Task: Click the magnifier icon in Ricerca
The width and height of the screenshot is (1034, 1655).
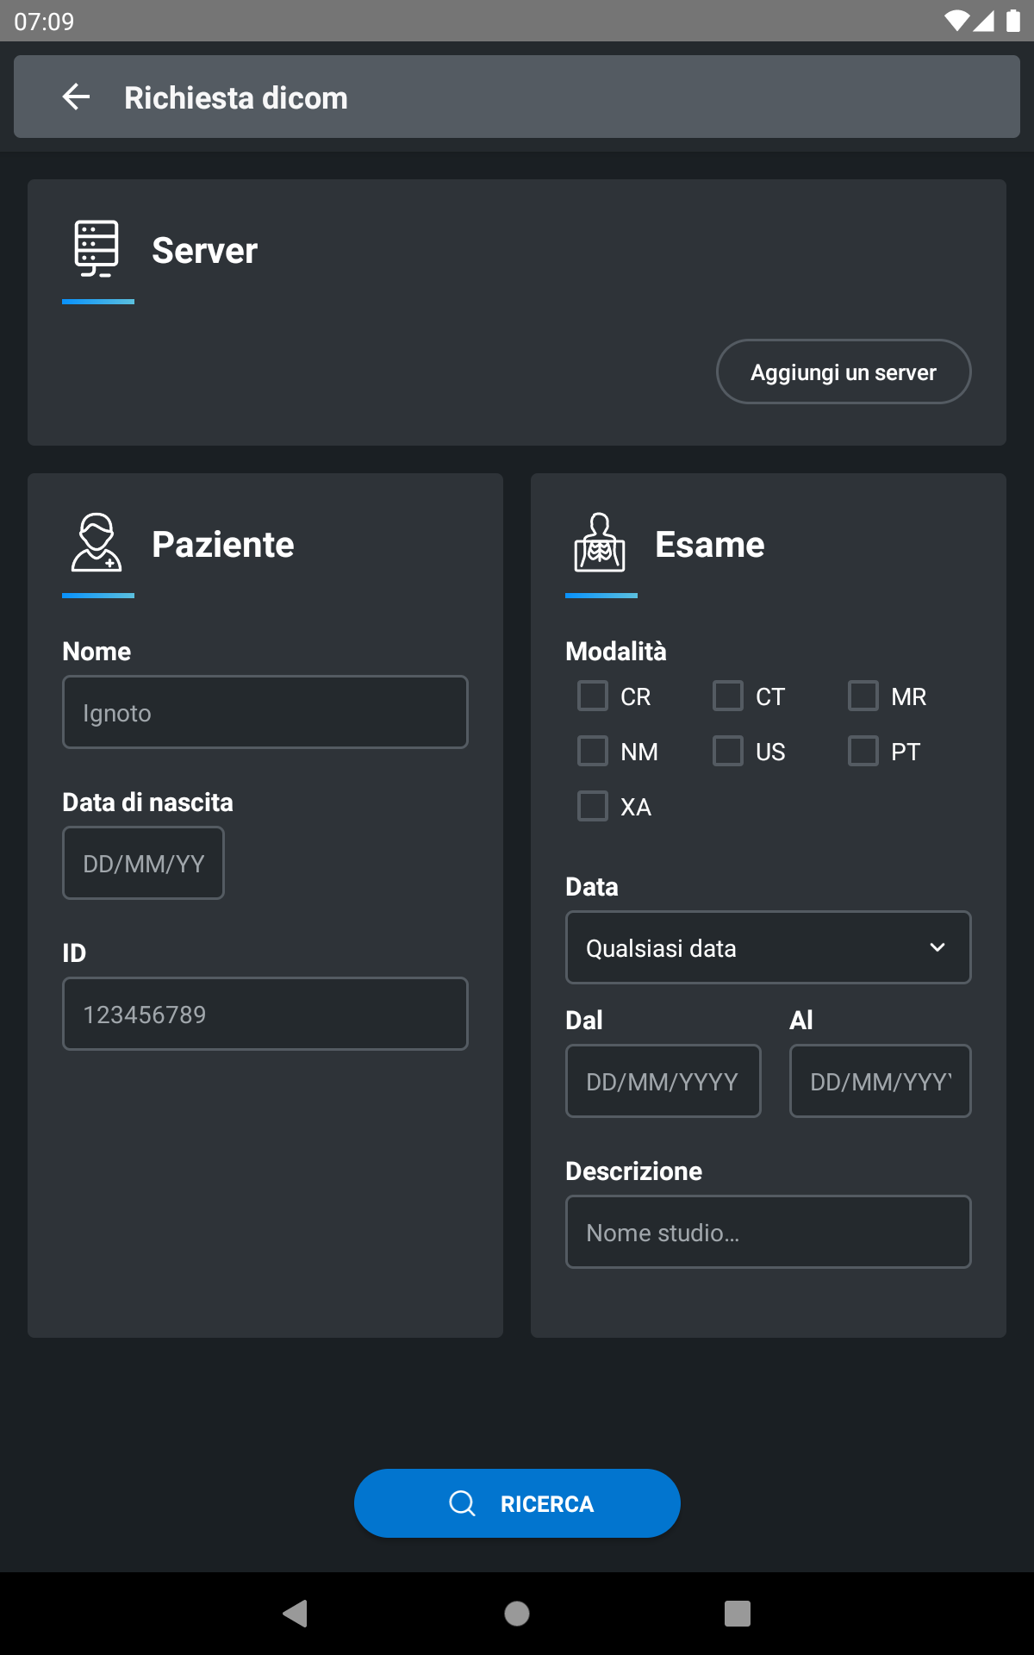Action: point(463,1503)
